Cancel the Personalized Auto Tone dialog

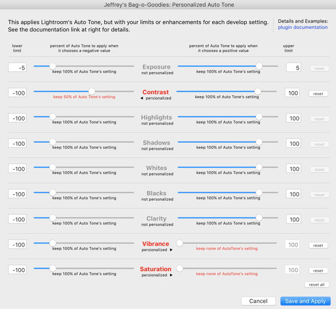click(258, 301)
